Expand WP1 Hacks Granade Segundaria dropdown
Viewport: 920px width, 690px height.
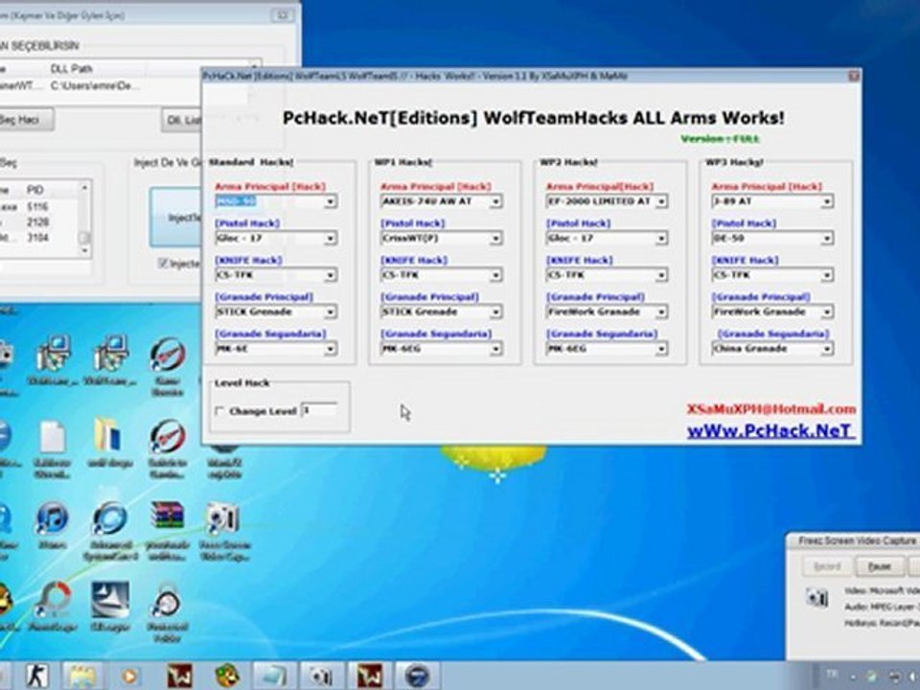495,349
